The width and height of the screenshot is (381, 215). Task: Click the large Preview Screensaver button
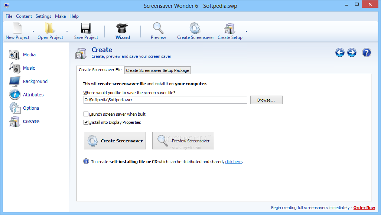tap(183, 141)
